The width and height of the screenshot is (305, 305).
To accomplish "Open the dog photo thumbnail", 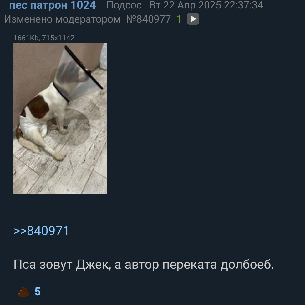I will (60, 118).
